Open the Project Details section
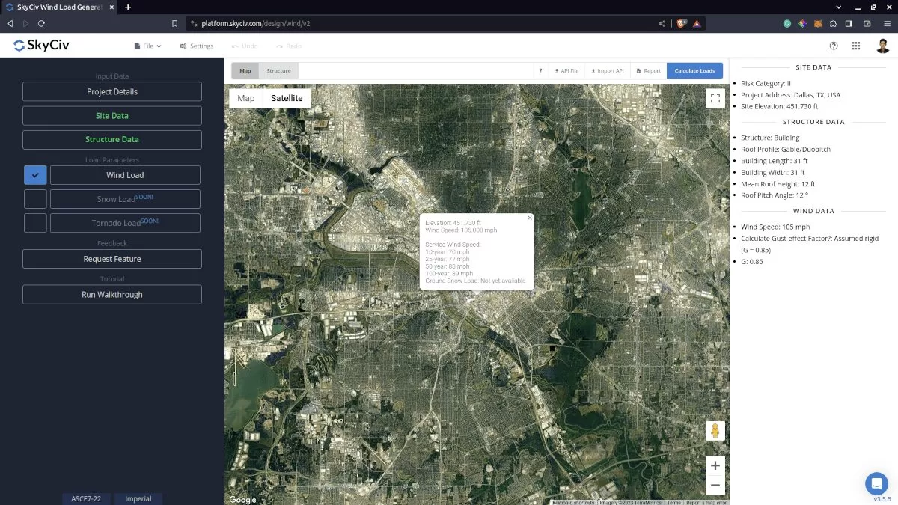This screenshot has width=898, height=505. [x=112, y=91]
